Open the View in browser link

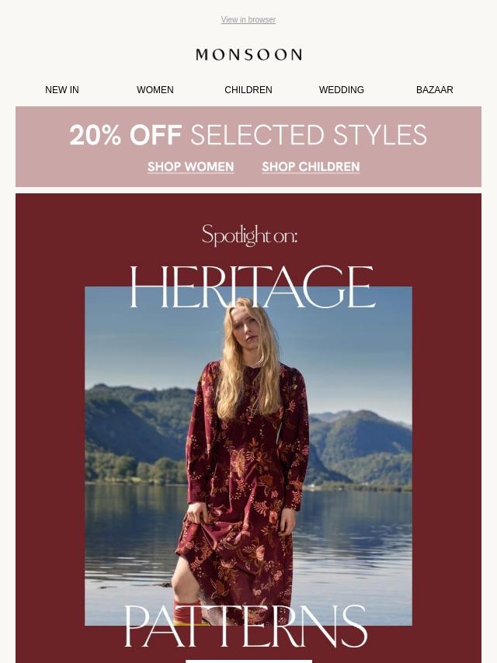pyautogui.click(x=248, y=20)
